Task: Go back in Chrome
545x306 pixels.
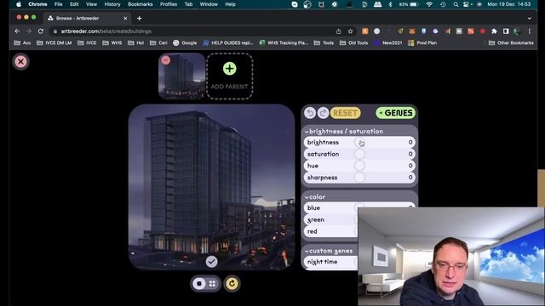Action: click(17, 31)
